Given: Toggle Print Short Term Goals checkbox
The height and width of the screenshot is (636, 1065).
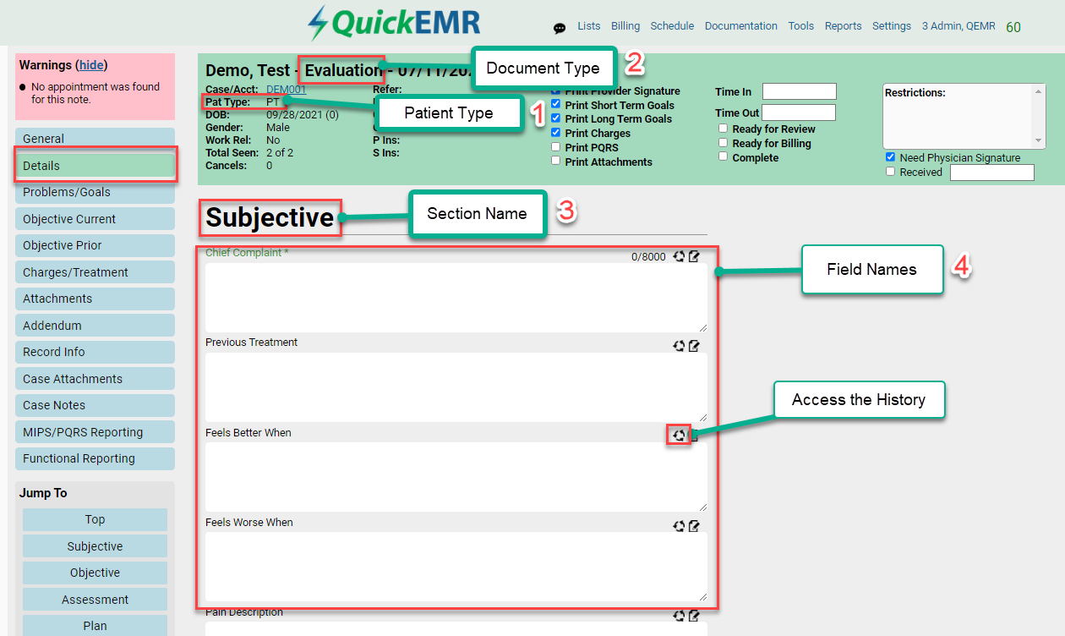Looking at the screenshot, I should [x=555, y=105].
